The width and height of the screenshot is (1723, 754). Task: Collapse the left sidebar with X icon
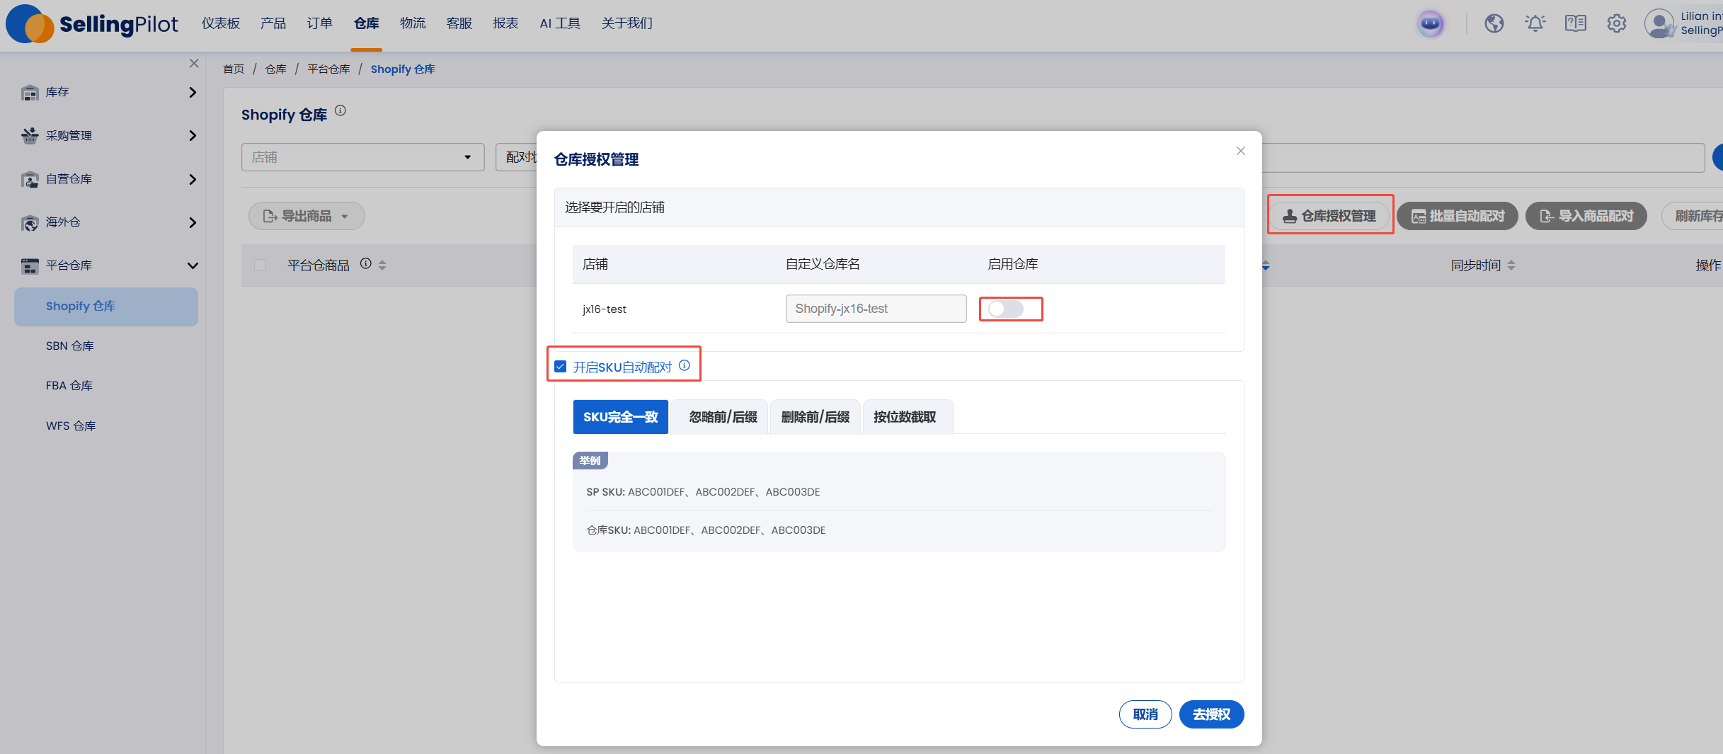pos(194,64)
